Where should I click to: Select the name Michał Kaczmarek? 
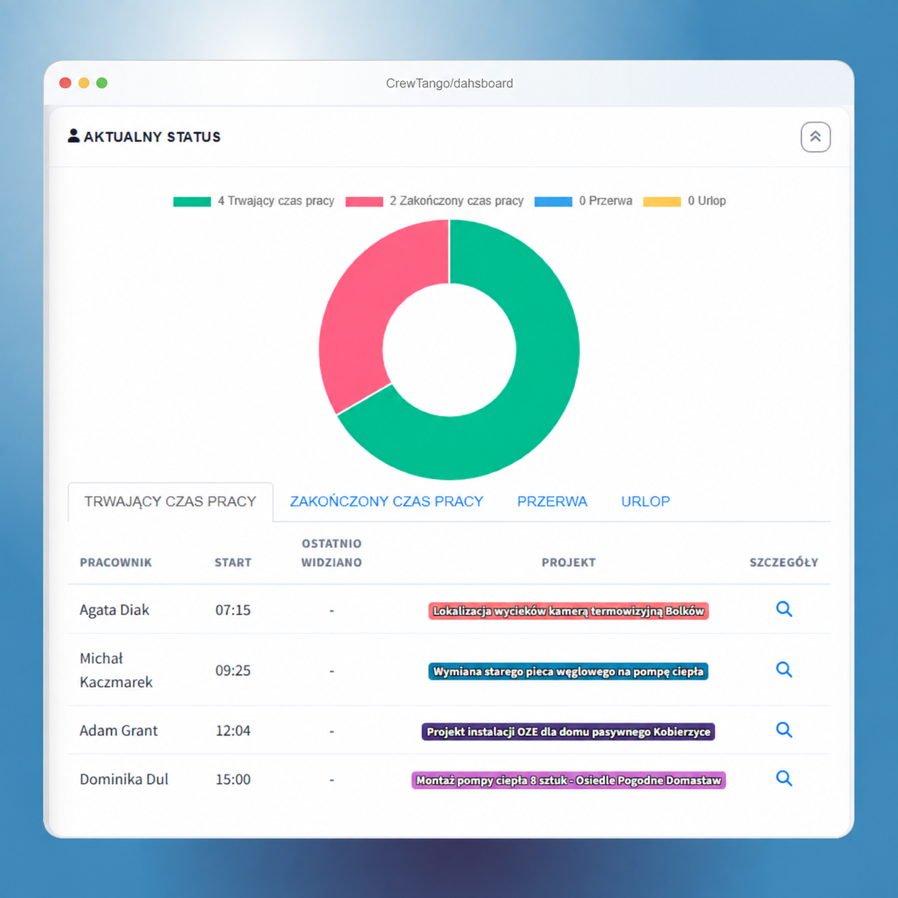point(116,670)
